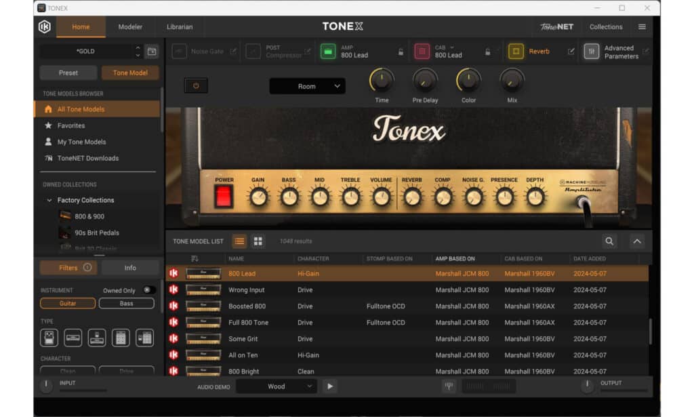Open the 800 & 900 collection
Screen dimensions: 694x417
tap(89, 216)
